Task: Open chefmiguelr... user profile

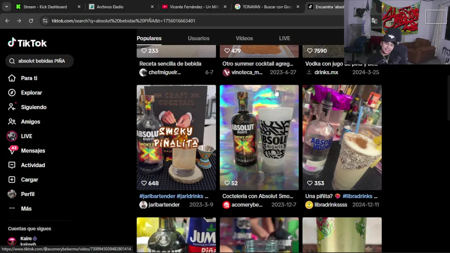Action: (165, 72)
